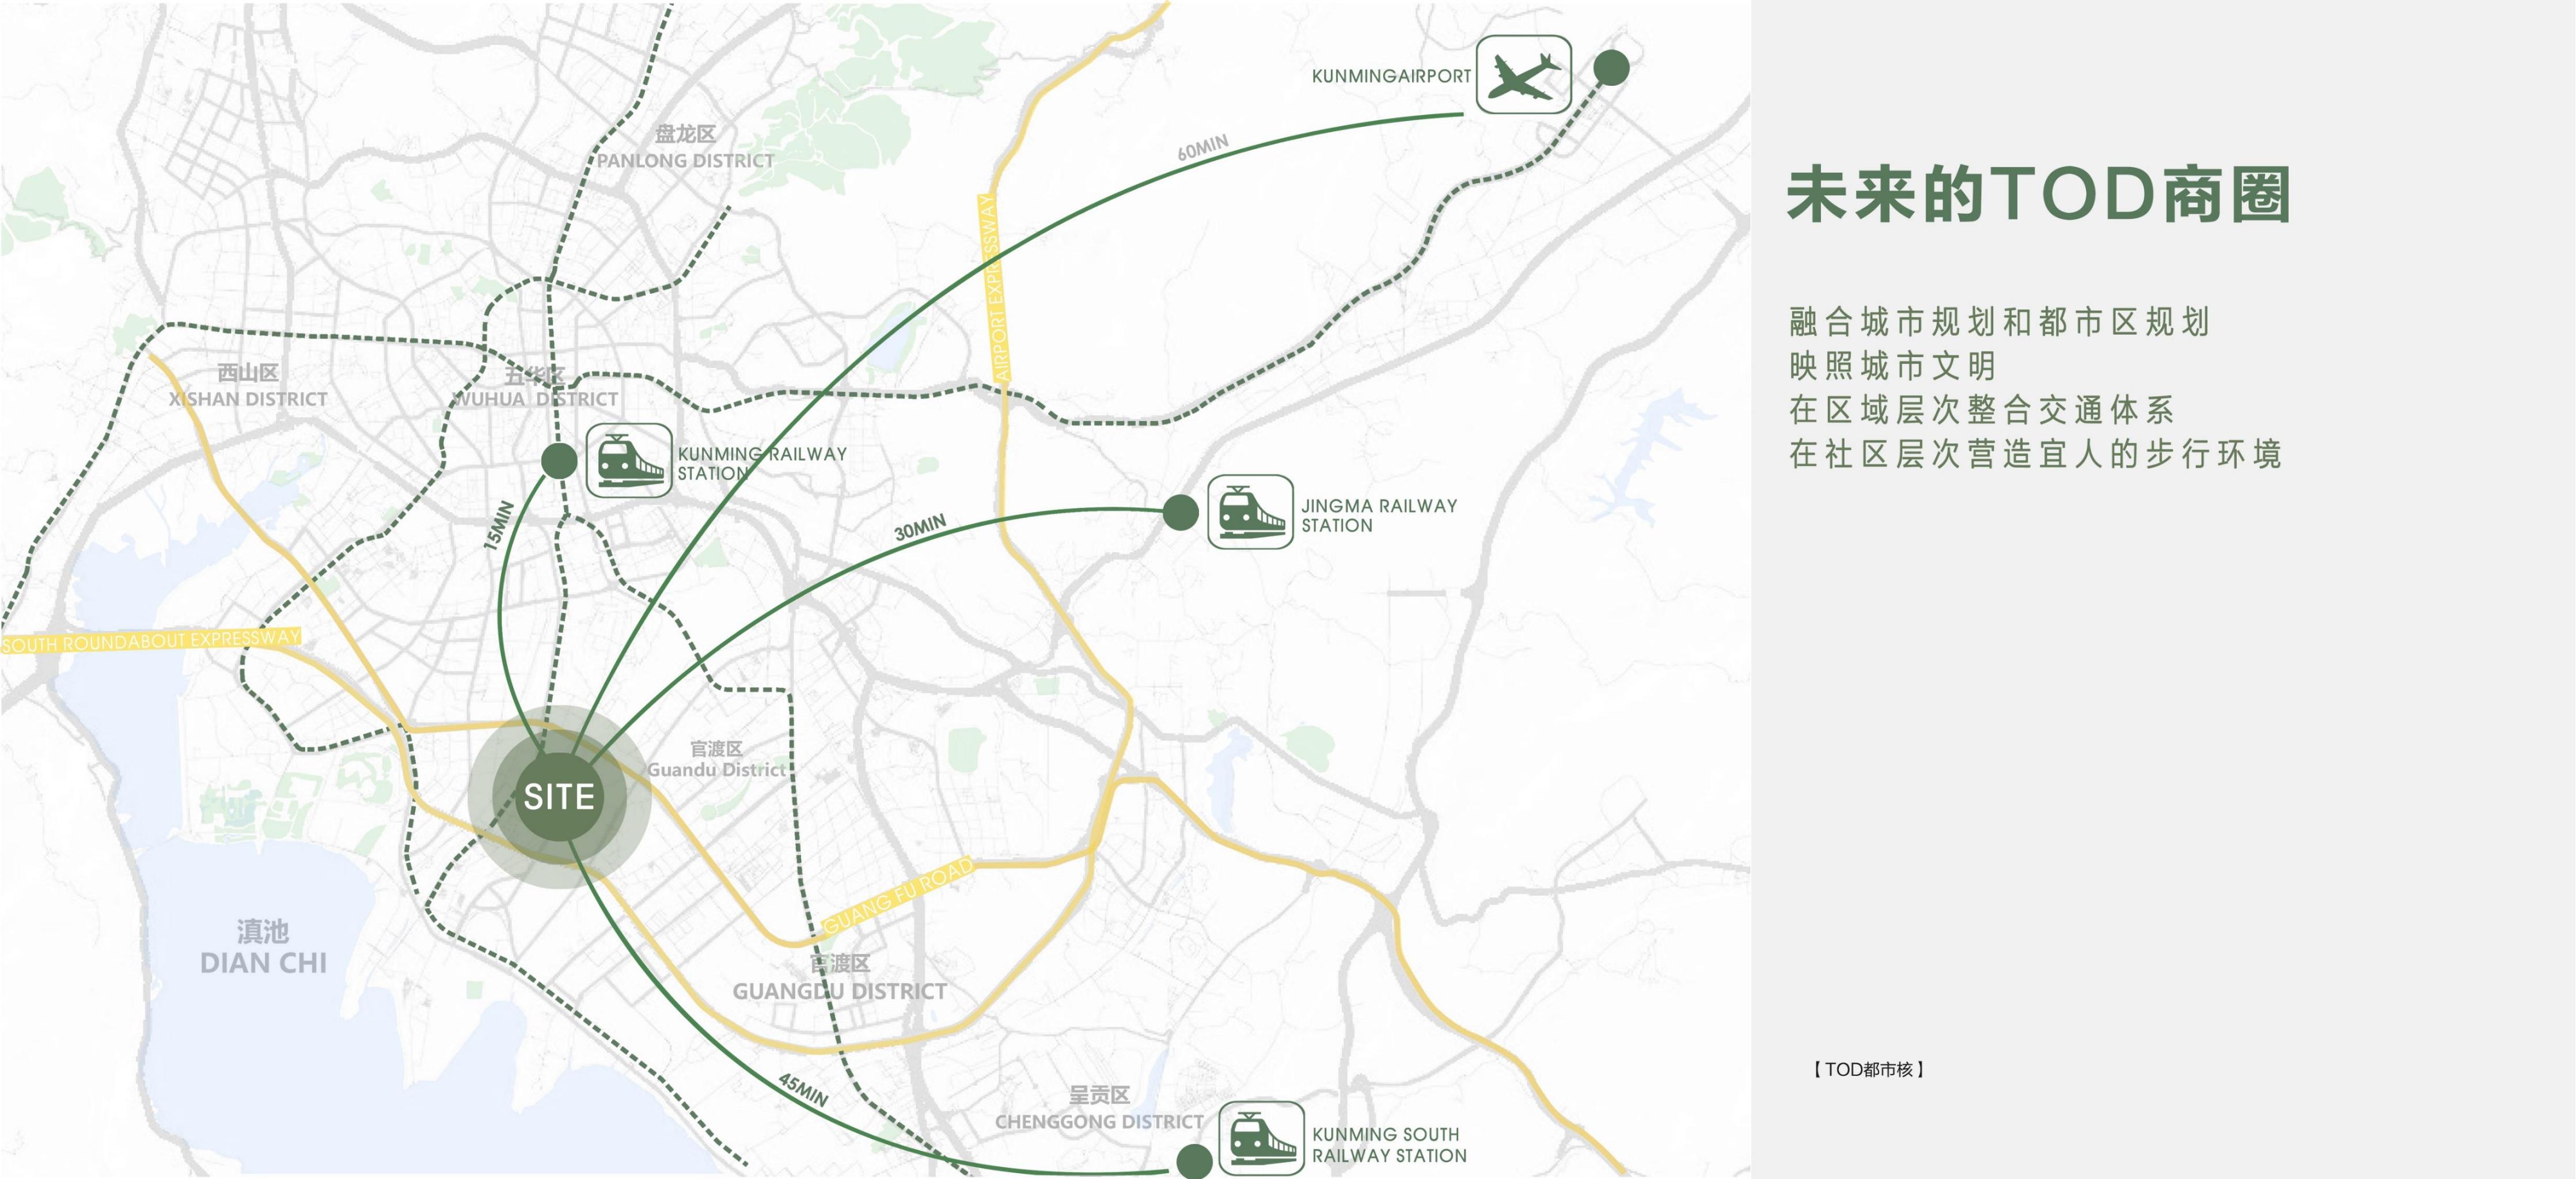2576x1179 pixels.
Task: Click the SOUTH ROUNDABOUT EXPRESSWAY road label
Action: pos(150,641)
